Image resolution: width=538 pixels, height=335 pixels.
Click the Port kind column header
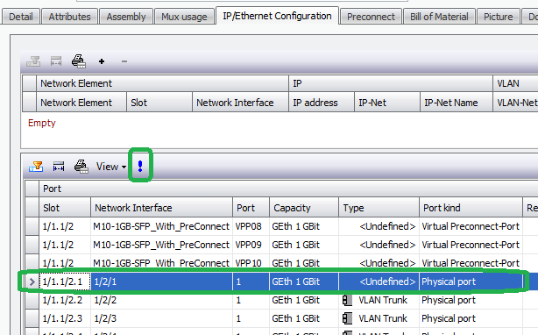point(471,208)
